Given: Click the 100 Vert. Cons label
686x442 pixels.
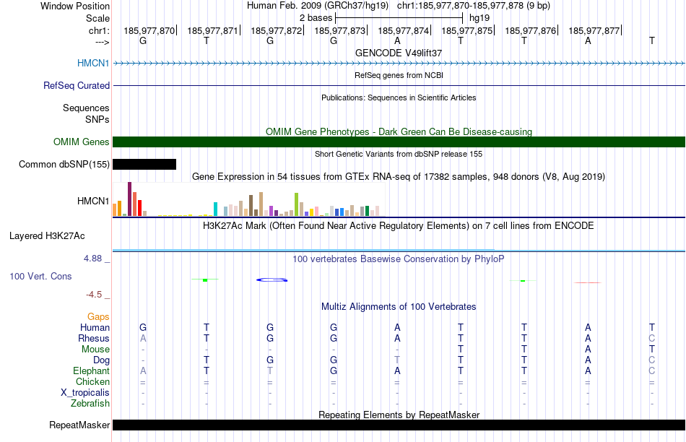Looking at the screenshot, I should [40, 276].
